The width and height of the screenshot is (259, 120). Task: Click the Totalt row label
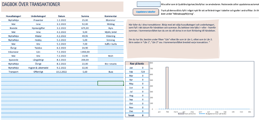pyautogui.click(x=131, y=115)
